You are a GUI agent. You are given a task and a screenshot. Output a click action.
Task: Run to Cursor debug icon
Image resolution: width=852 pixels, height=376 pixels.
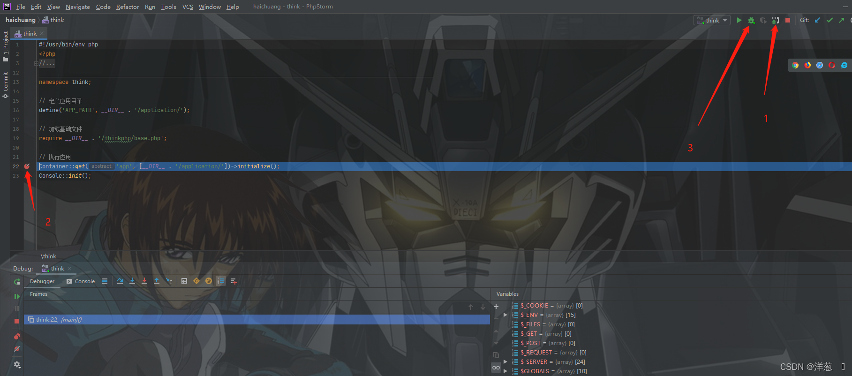(169, 281)
